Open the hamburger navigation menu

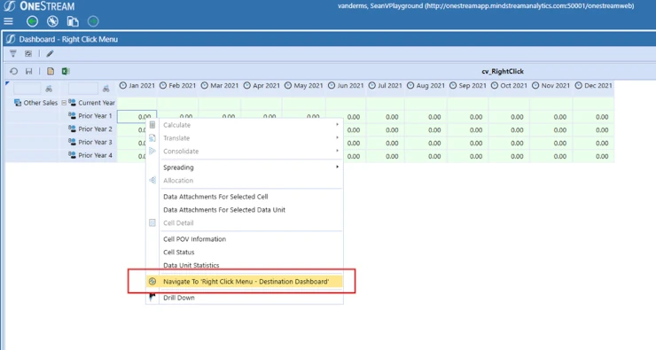8,21
